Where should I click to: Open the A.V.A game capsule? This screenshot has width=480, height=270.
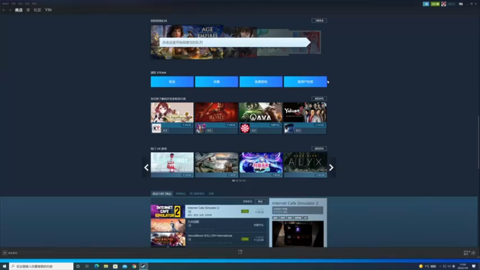point(261,112)
